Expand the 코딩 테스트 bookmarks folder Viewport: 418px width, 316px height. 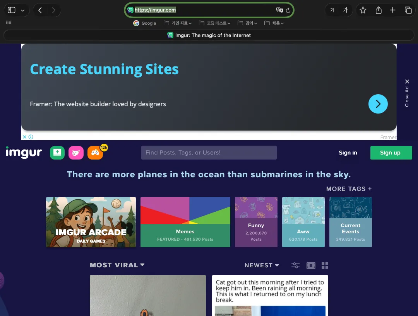click(x=214, y=23)
